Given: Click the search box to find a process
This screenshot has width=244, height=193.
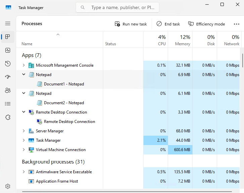Looking at the screenshot, I should click(x=117, y=7).
